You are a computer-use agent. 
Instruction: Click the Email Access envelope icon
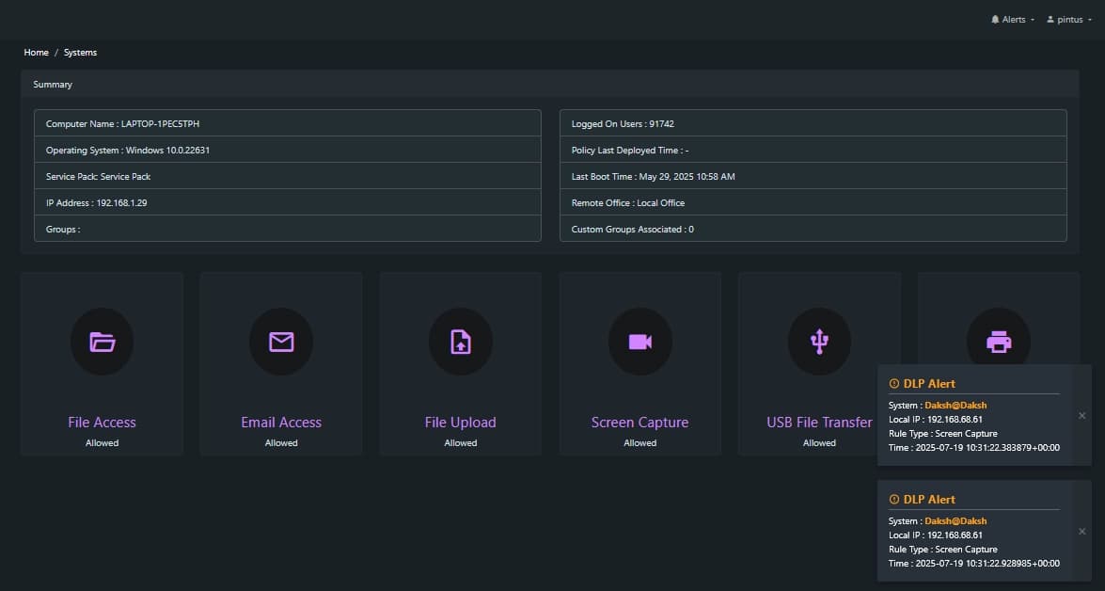(281, 342)
